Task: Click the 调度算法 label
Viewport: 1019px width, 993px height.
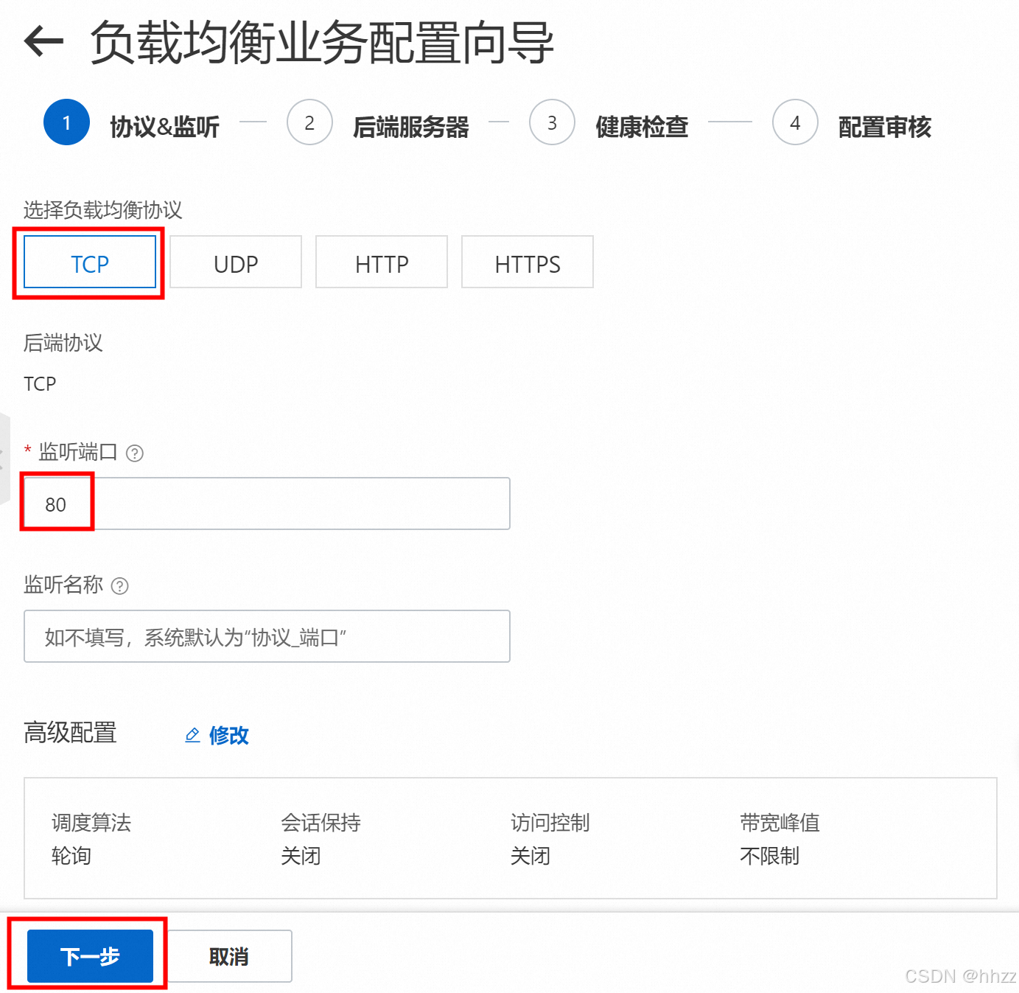Action: [x=91, y=822]
